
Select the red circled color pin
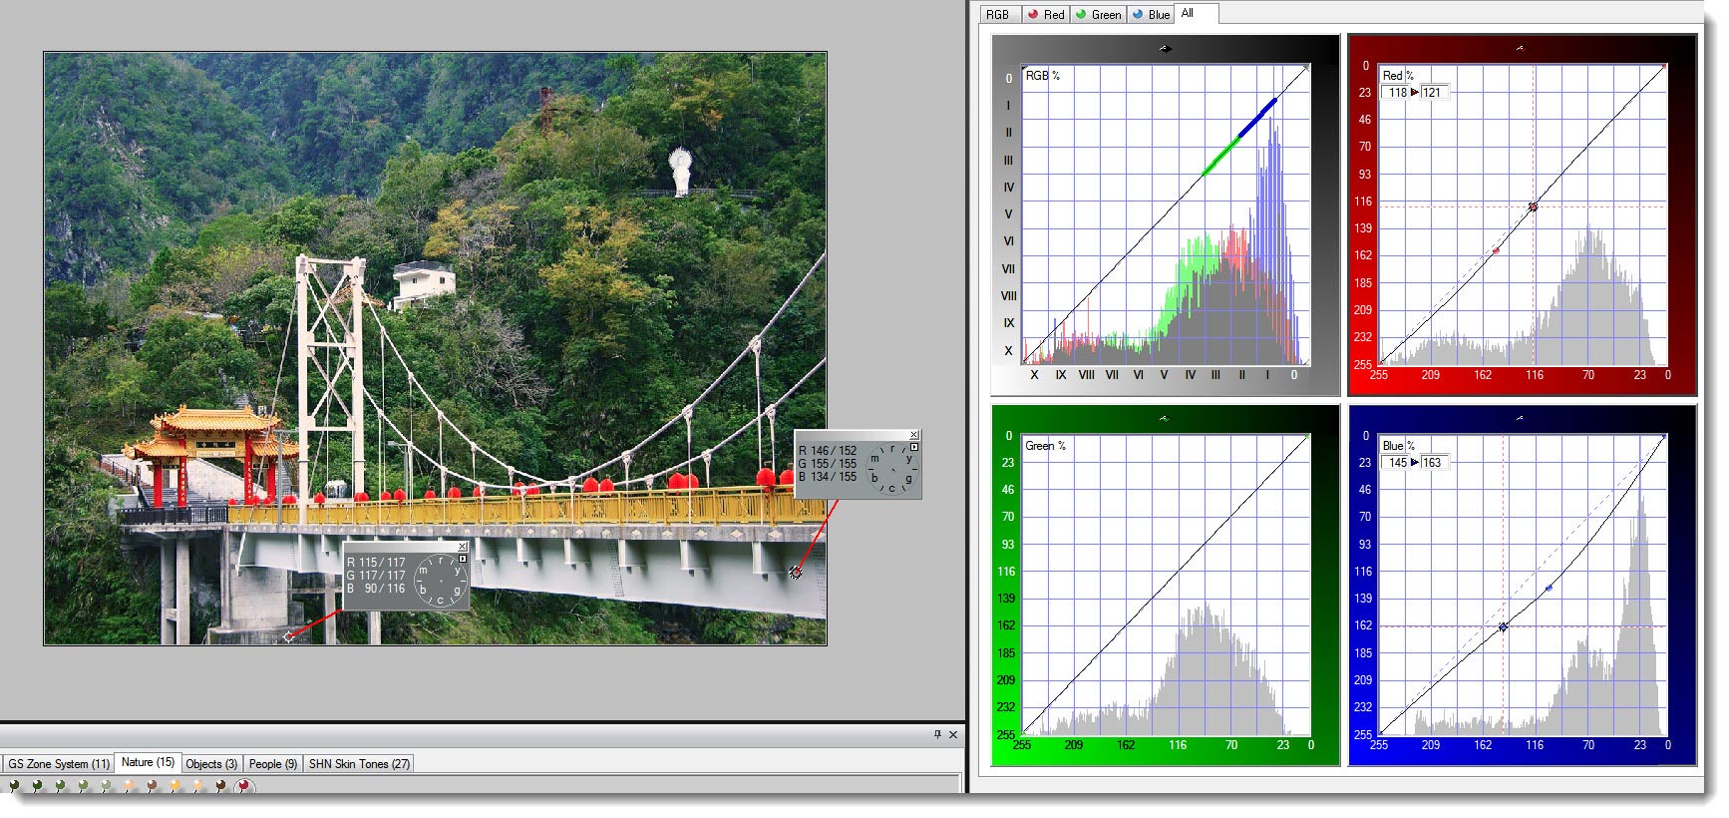click(x=243, y=785)
